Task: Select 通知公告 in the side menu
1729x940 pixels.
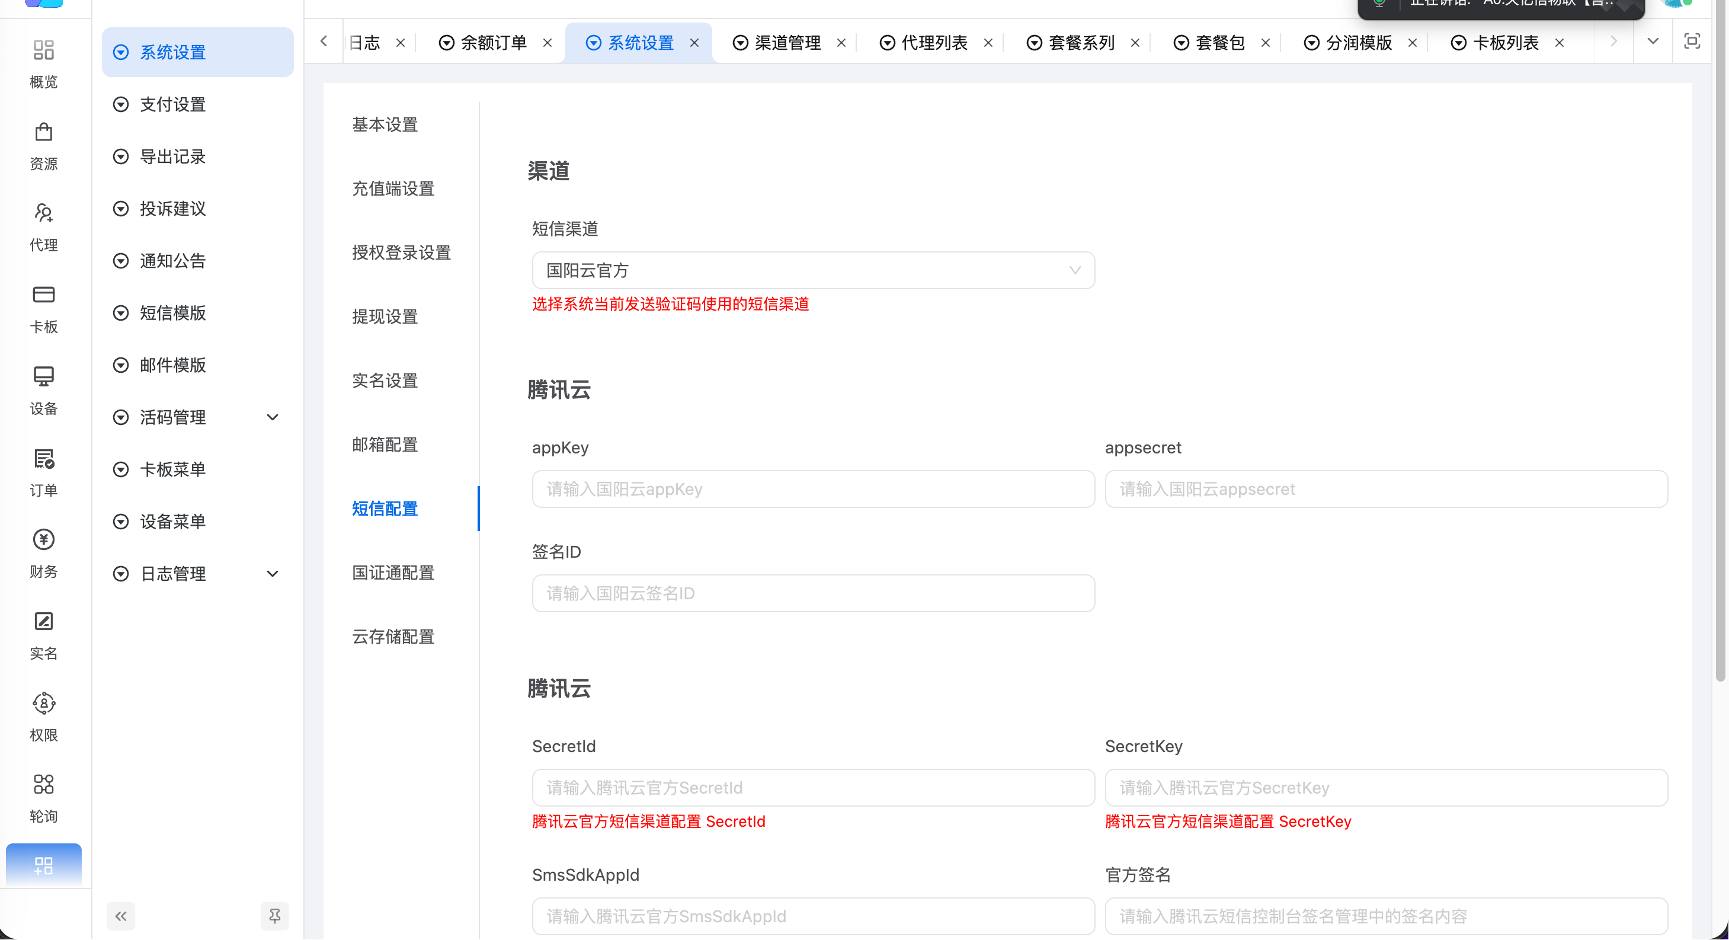Action: pos(197,261)
